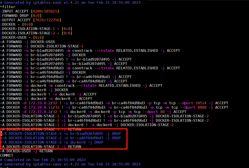The image size is (249, 168).
Task: Click the '-i br-ca46f04d9bd3 ! -o' ACCEPT forward rule
Action: pos(66,77)
